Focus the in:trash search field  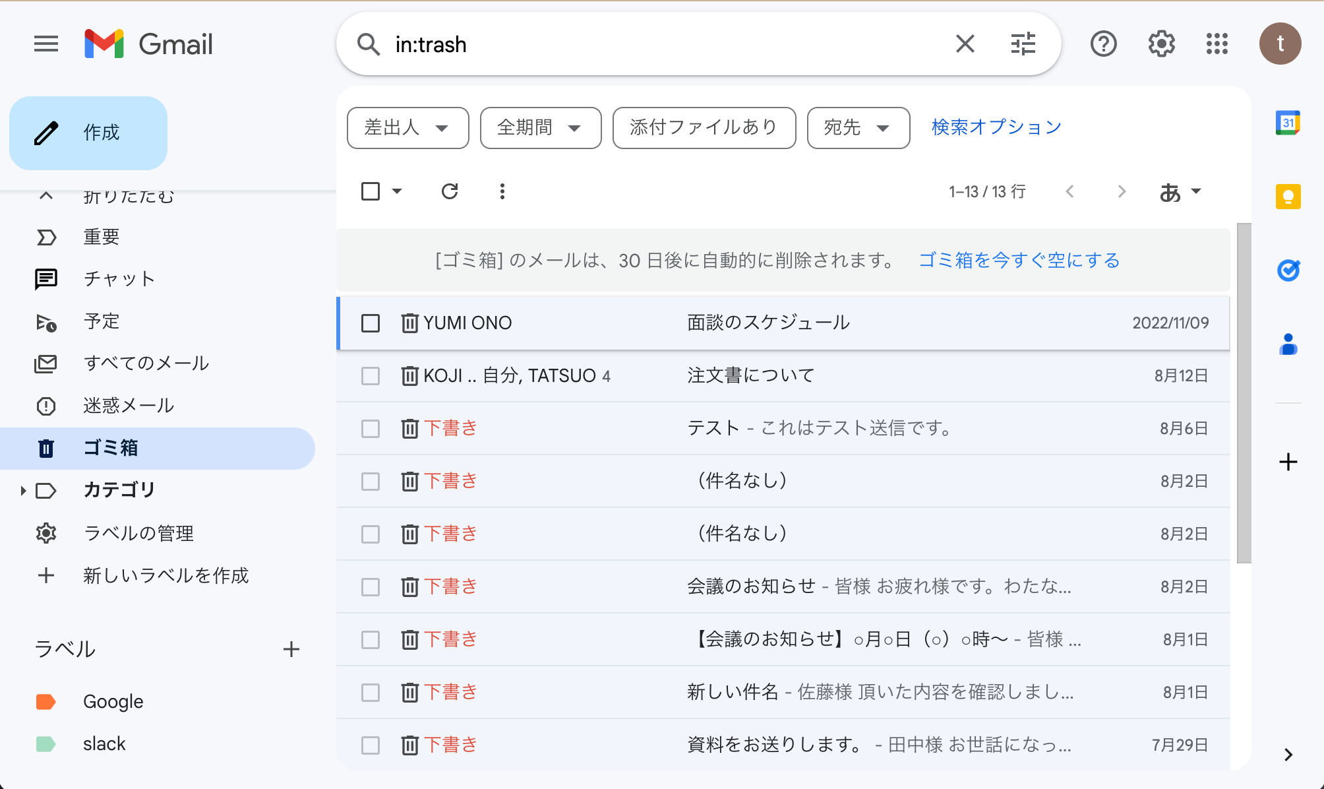point(666,44)
